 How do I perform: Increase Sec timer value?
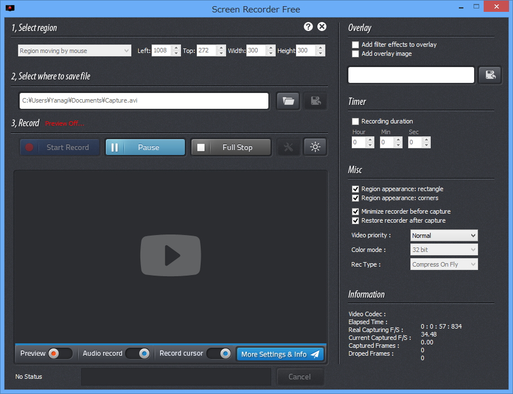point(426,140)
